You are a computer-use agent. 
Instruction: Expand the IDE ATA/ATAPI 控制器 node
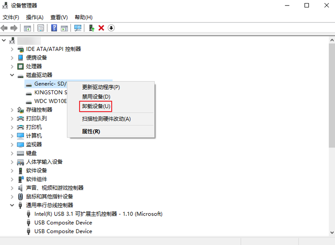12,49
